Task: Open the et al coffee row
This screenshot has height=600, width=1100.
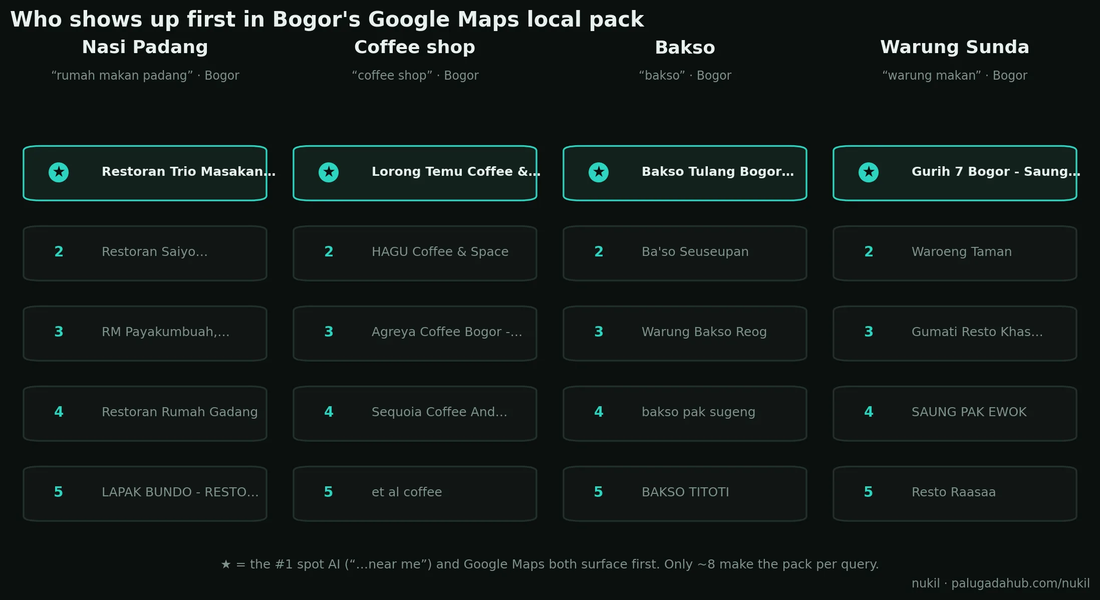Action: pyautogui.click(x=415, y=494)
